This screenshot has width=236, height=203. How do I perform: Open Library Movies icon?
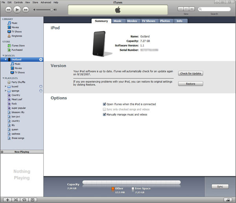pos(9,27)
